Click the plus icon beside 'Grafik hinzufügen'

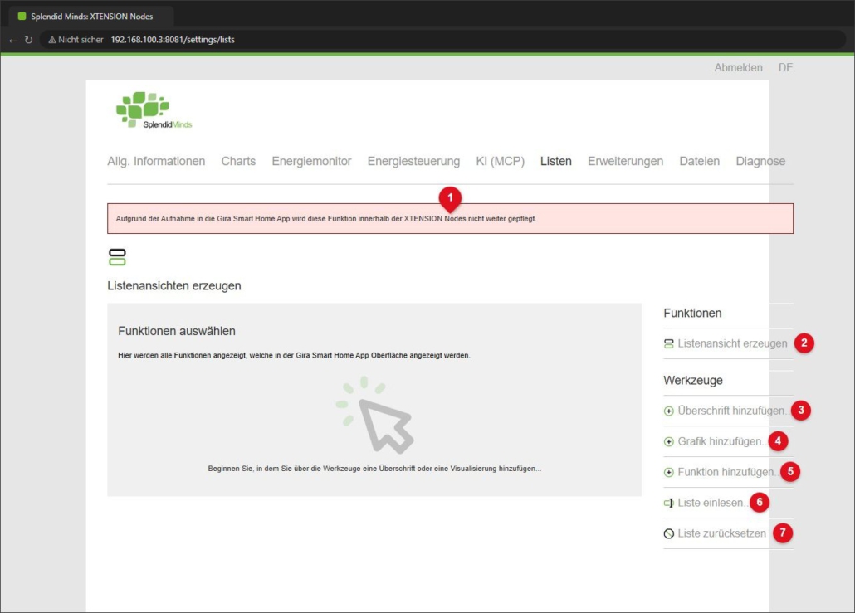(668, 441)
